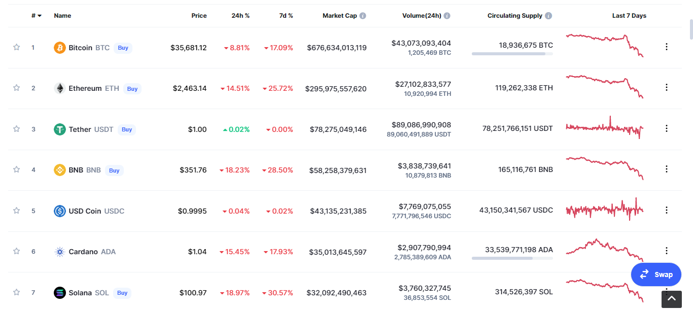The width and height of the screenshot is (693, 309).
Task: Click the Tether green logo icon
Action: pyautogui.click(x=60, y=129)
